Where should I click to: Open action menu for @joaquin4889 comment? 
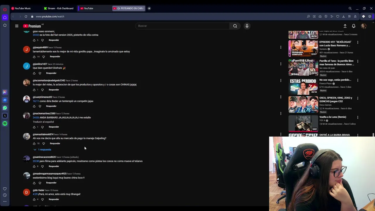(281, 47)
